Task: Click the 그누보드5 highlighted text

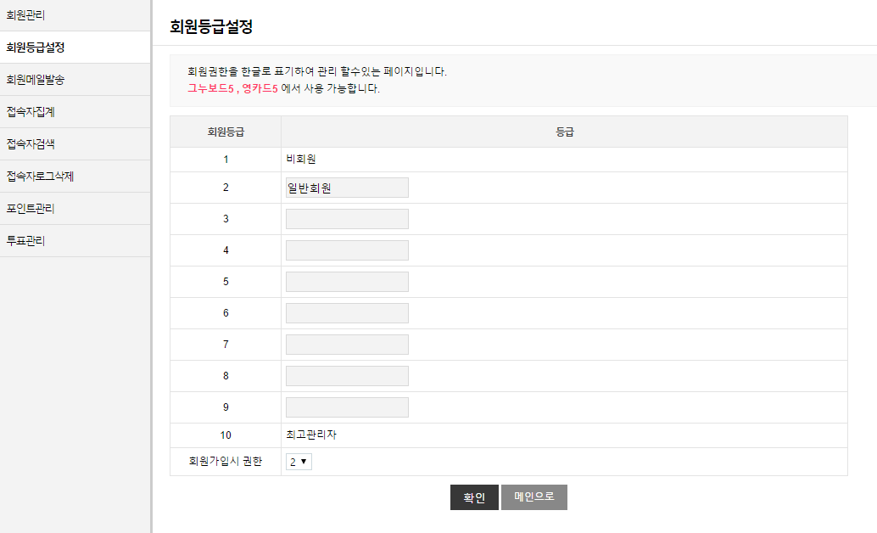Action: click(210, 88)
